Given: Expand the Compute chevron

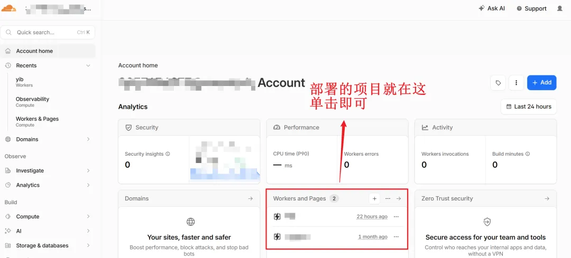Looking at the screenshot, I should 88,216.
